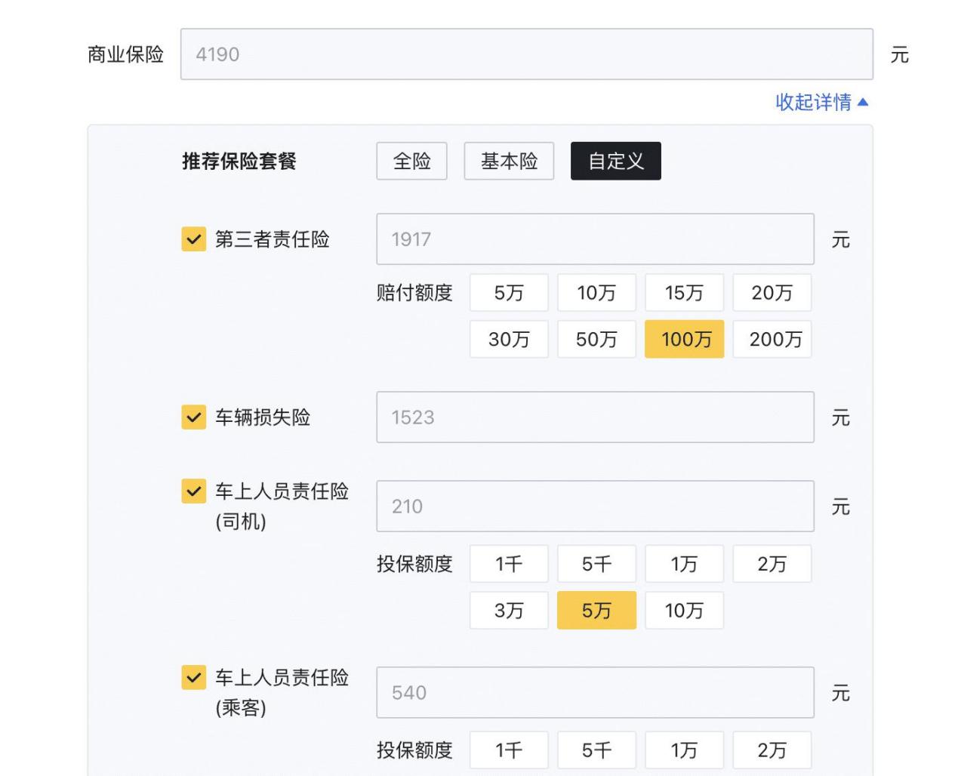This screenshot has width=958, height=776.
Task: Click passenger insurance field showing 540
Action: point(595,692)
